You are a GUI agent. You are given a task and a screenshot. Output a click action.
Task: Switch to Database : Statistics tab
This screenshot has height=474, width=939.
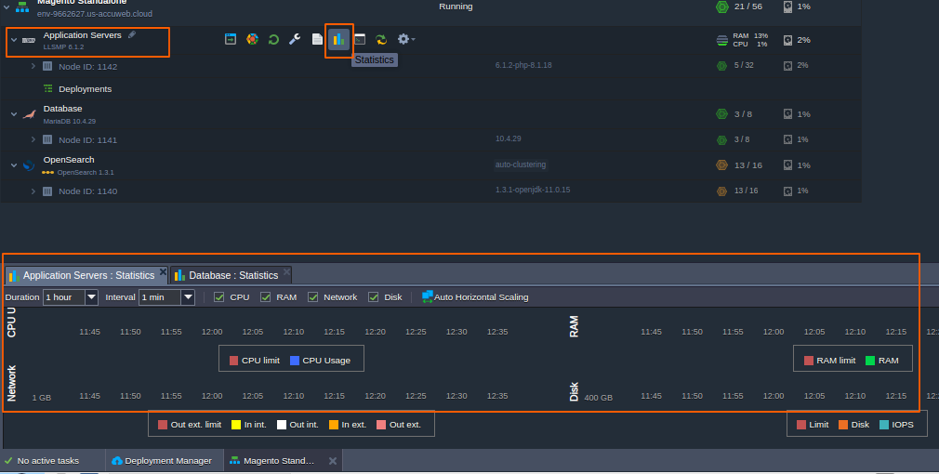point(232,275)
